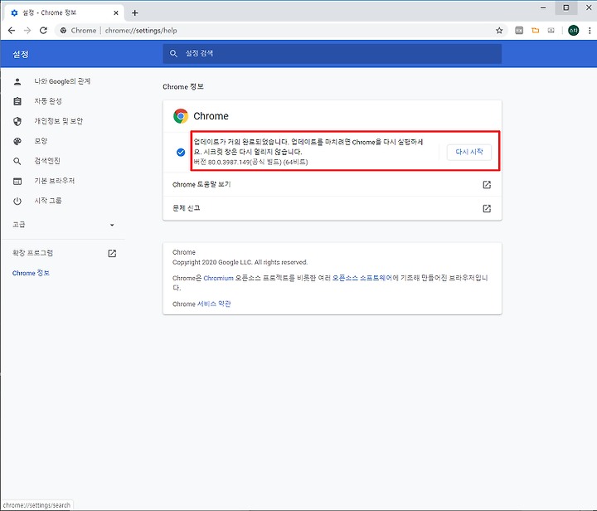
Task: Click the 다시 시작 relaunch button
Action: (x=469, y=152)
